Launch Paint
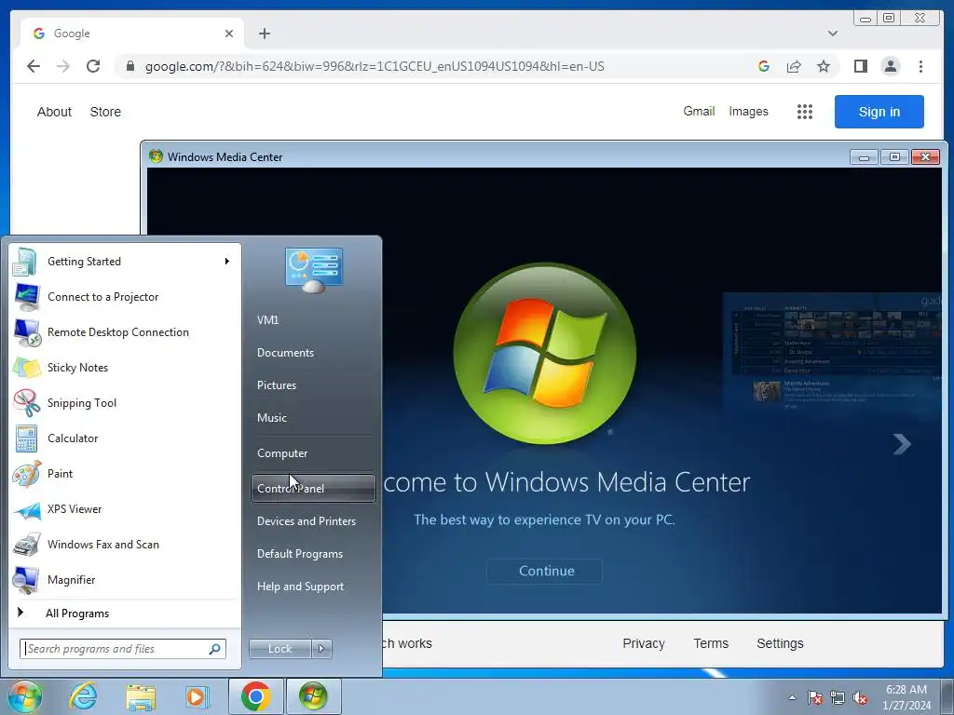The height and width of the screenshot is (715, 954). [126, 474]
